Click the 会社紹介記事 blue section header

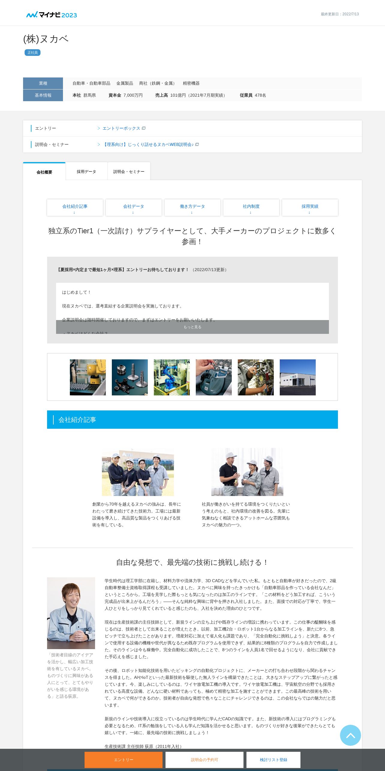192,420
